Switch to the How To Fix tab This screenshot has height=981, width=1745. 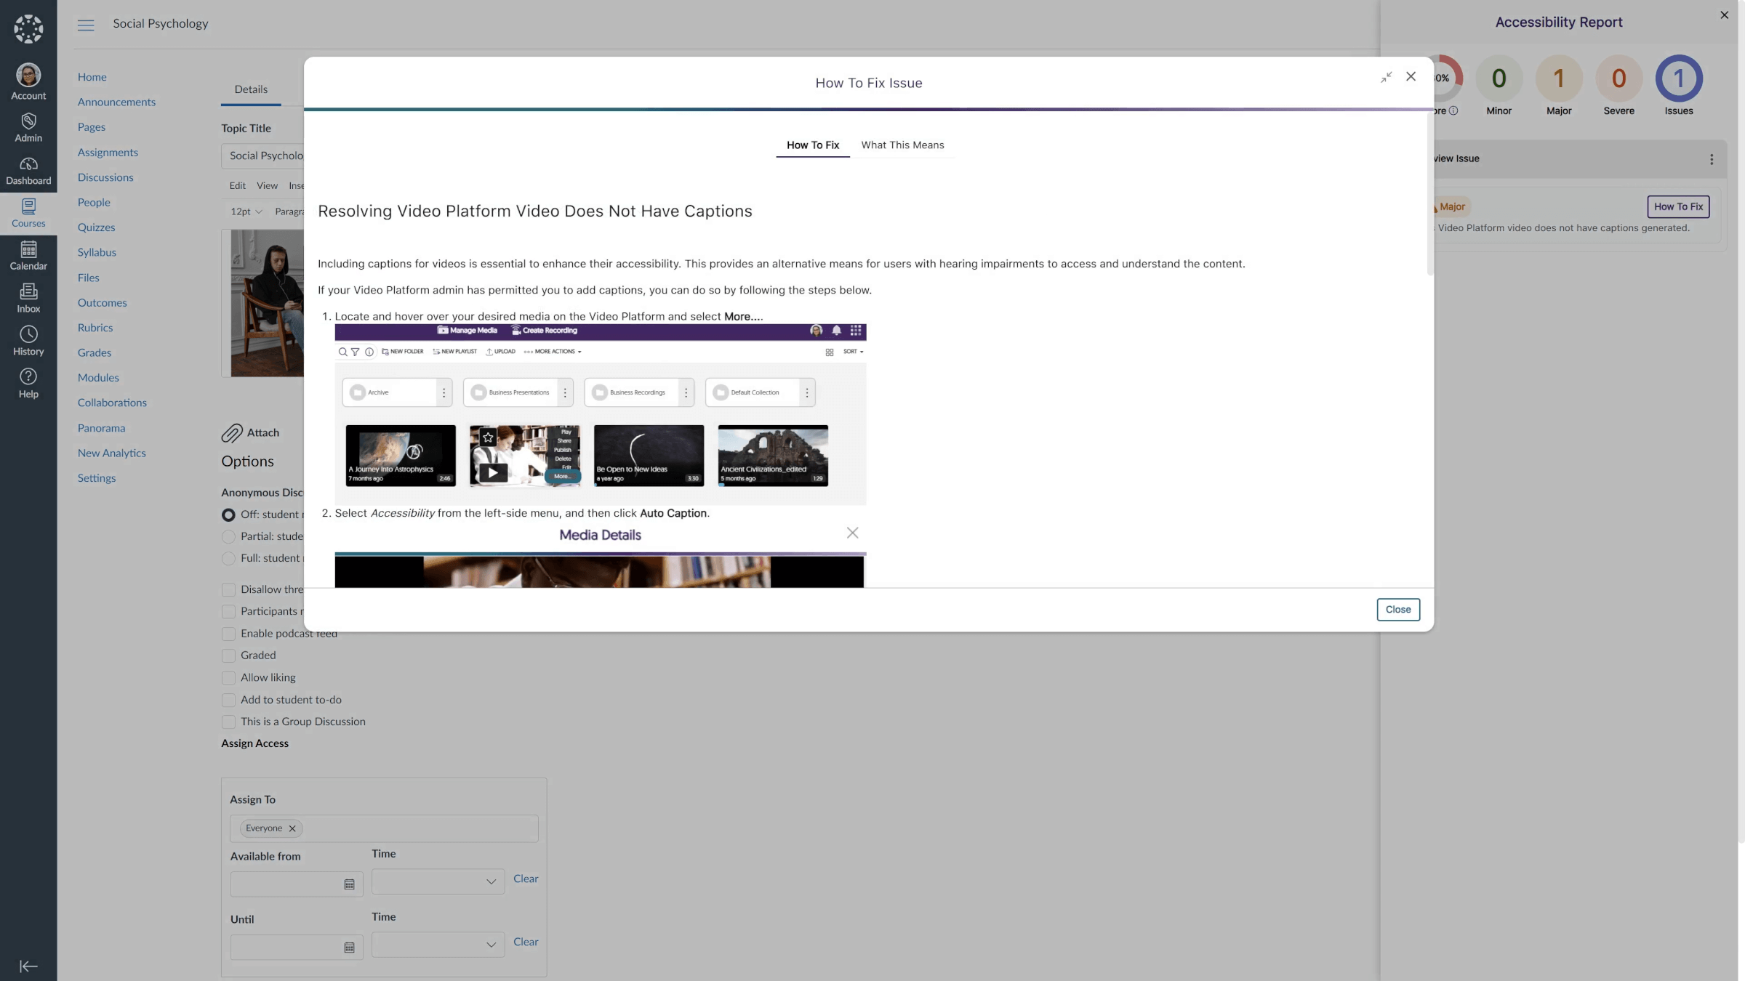(x=812, y=145)
